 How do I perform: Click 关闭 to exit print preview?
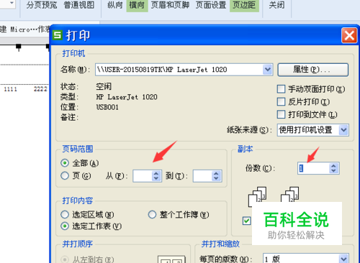pos(276,5)
